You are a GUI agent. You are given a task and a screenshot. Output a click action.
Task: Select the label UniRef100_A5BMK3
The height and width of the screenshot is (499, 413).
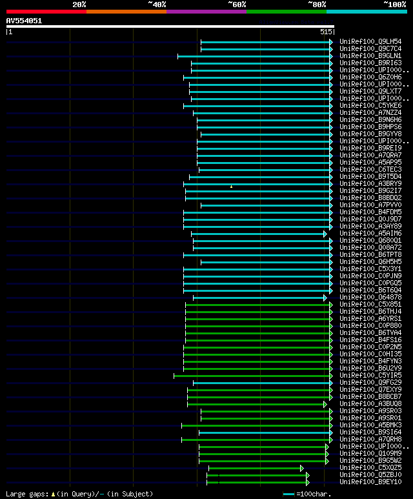[x=370, y=425]
